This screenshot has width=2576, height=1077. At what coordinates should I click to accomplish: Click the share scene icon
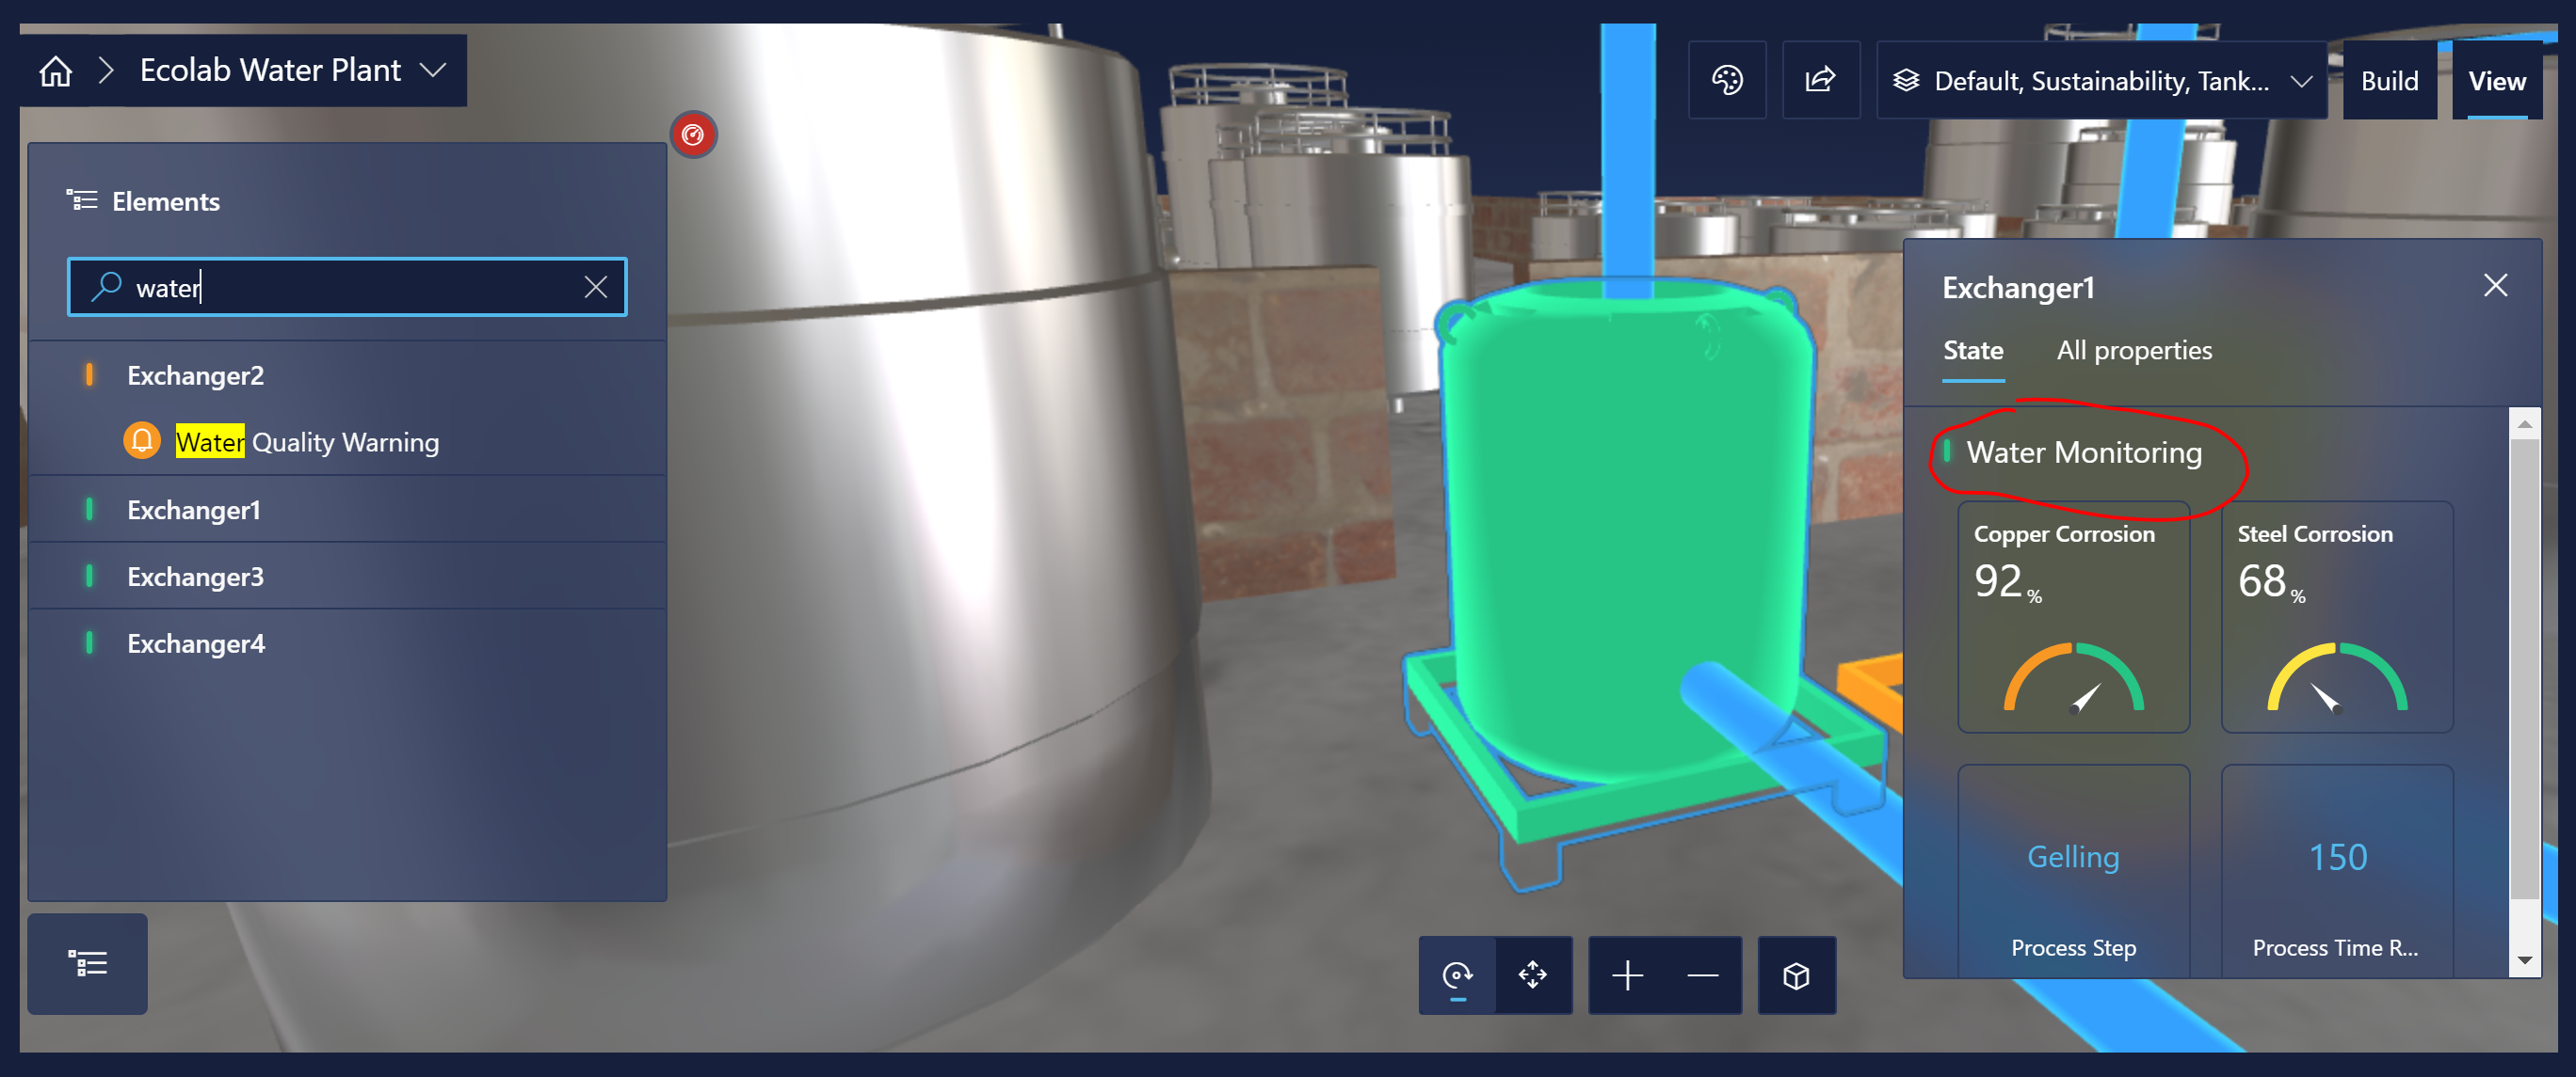1820,80
